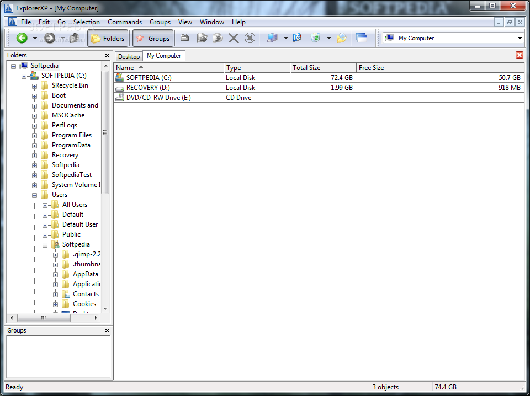Collapse the SOFTPEDIA (C:) tree node
This screenshot has height=396, width=530.
point(24,76)
